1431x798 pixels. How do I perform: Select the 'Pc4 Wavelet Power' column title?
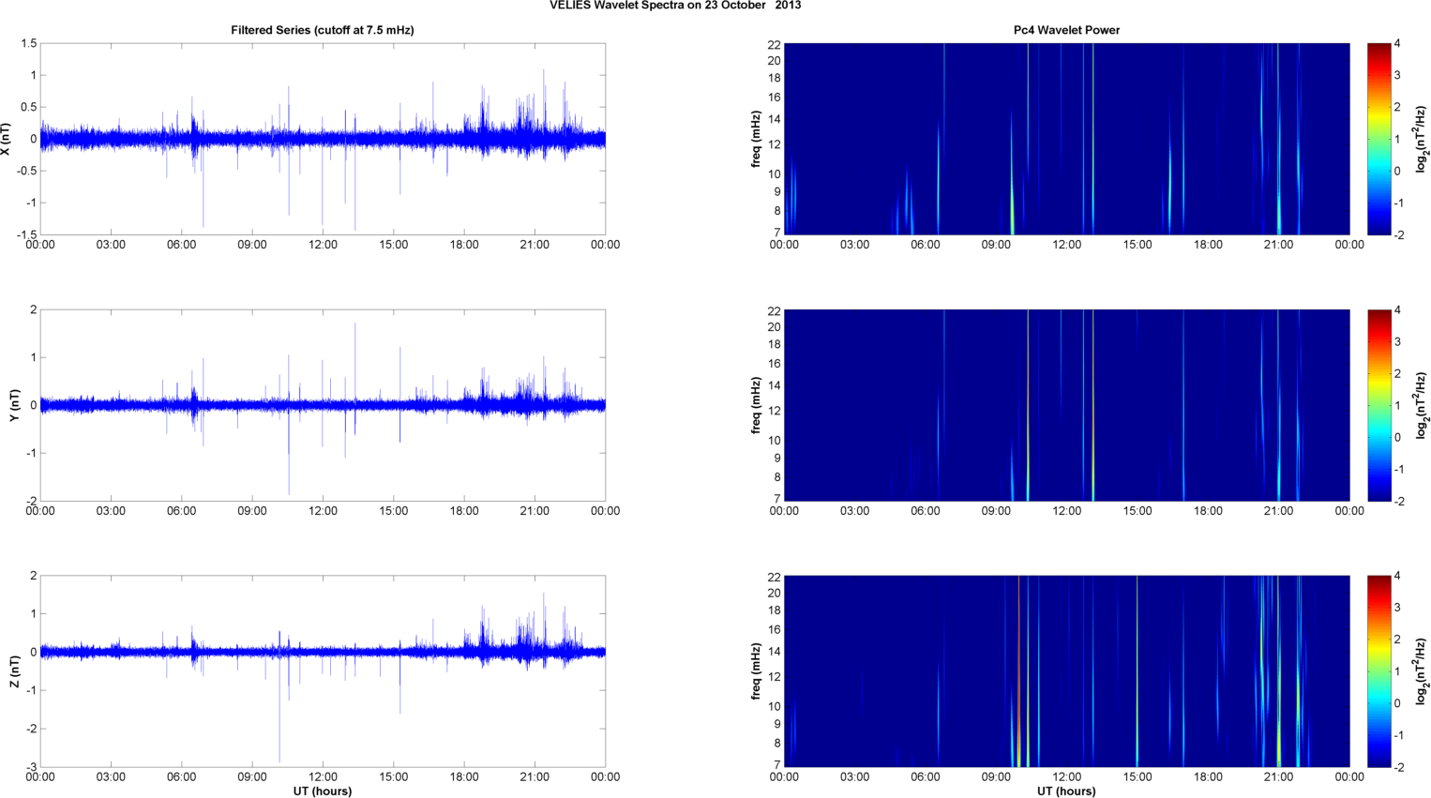(x=1066, y=30)
